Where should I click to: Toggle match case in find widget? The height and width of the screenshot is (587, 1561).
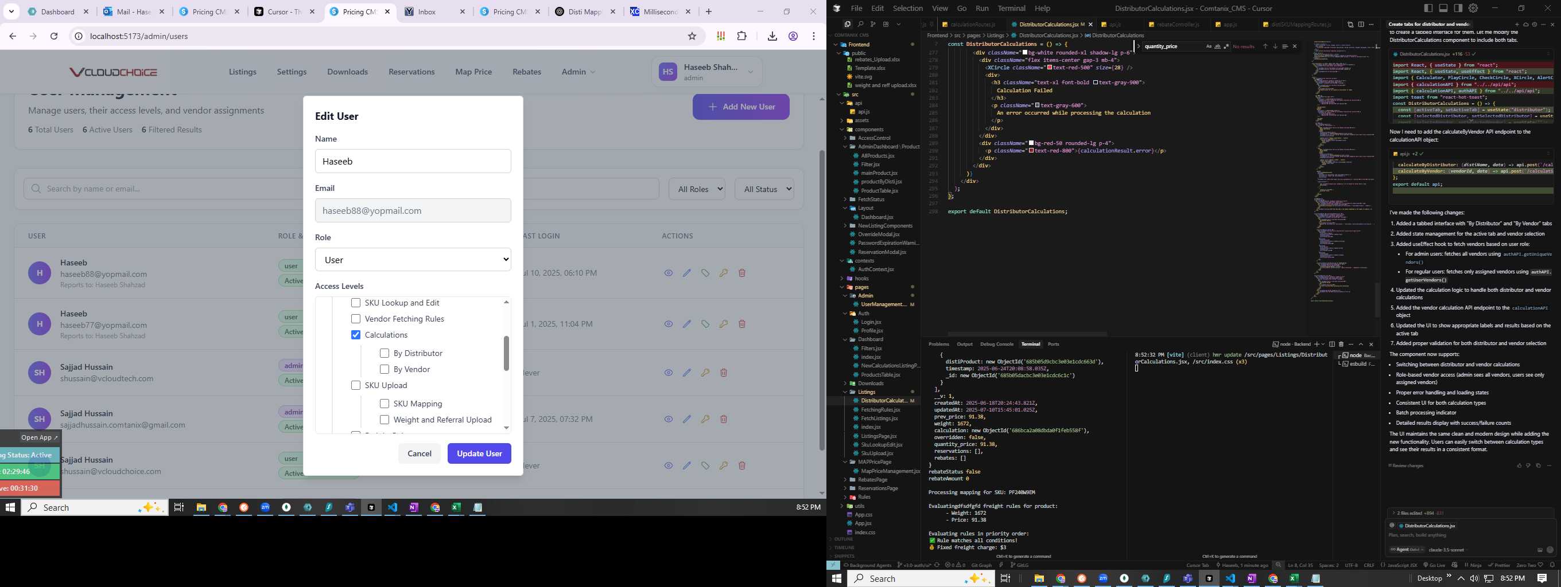[x=1209, y=46]
